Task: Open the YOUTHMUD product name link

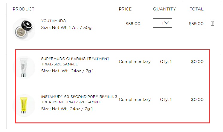Action: tap(54, 21)
